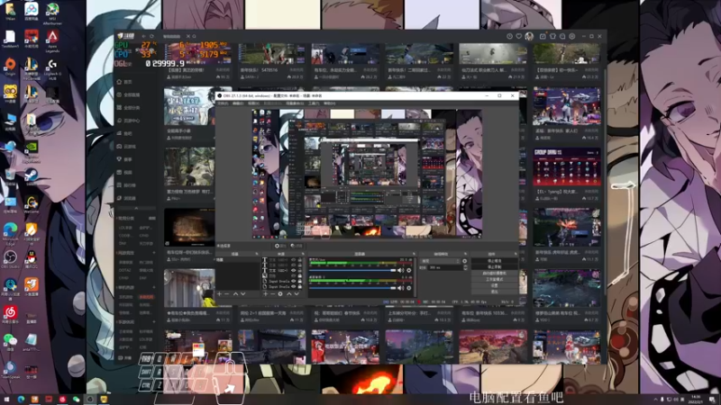Open Tencent QQ desktop shortcut
This screenshot has height=405, width=721.
point(32,259)
